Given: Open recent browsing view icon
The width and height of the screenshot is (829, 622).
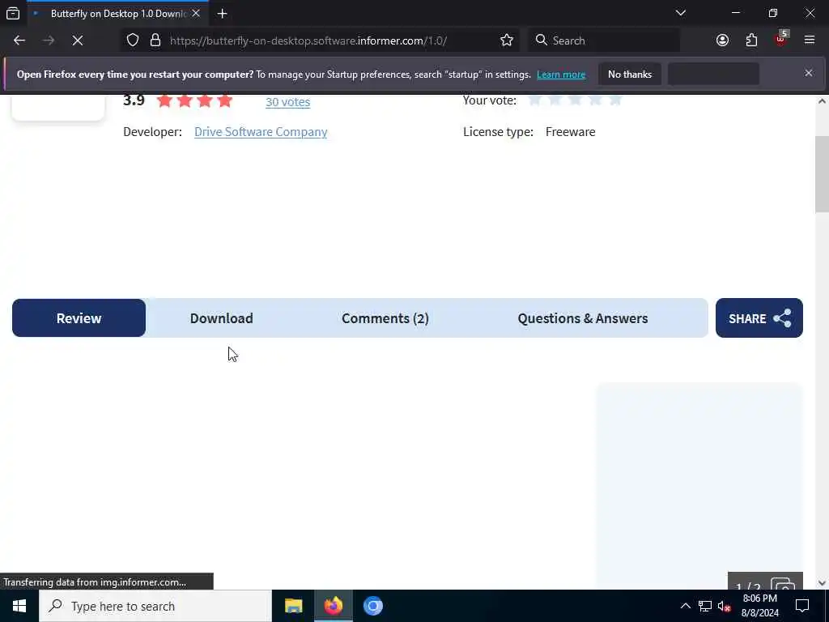Looking at the screenshot, I should point(13,14).
